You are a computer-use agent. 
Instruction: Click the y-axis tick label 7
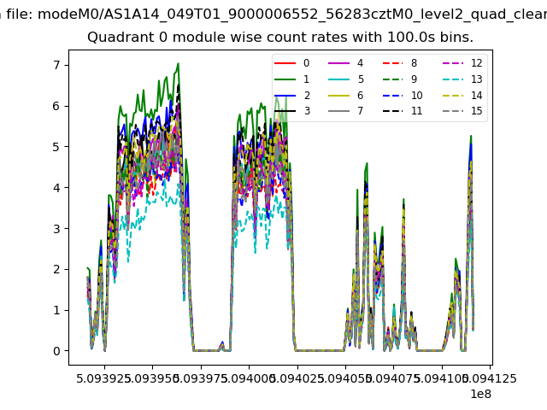[x=55, y=65]
